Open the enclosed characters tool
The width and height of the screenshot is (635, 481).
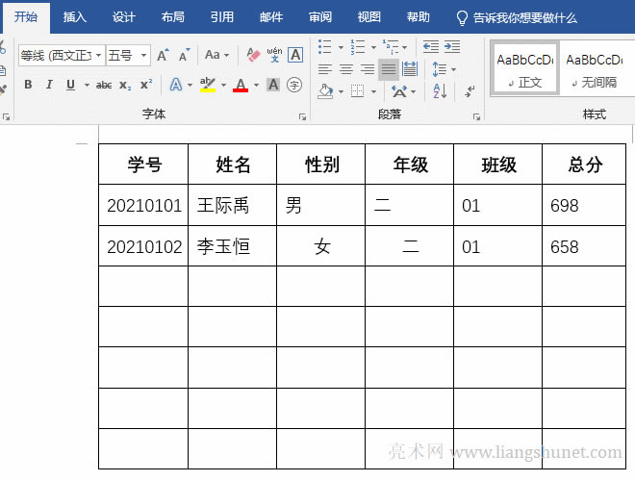[294, 85]
